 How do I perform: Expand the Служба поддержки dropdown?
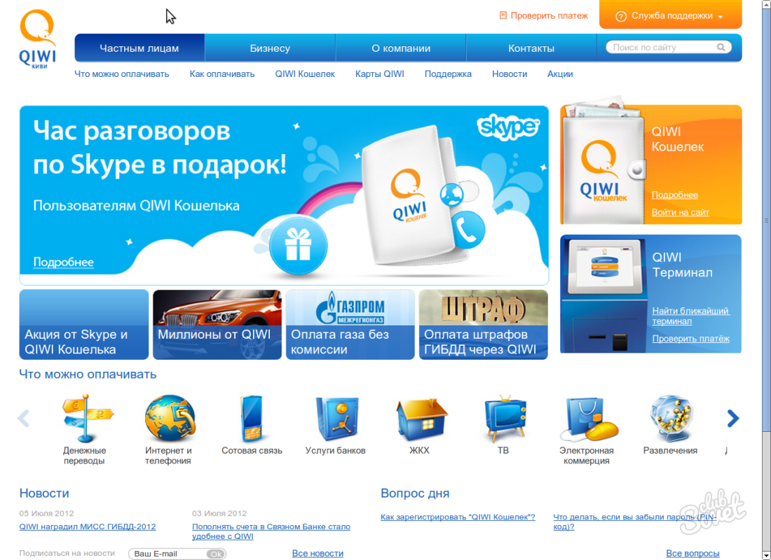pos(670,16)
